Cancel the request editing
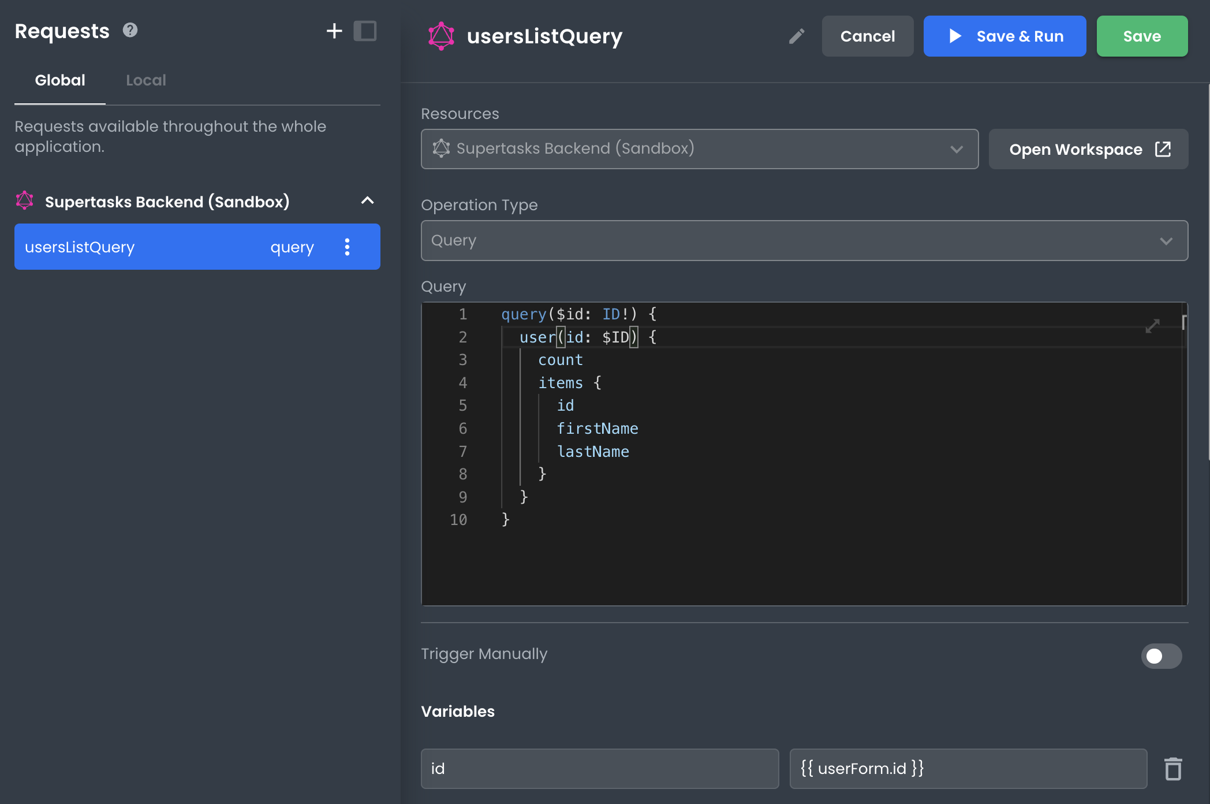 (x=867, y=36)
